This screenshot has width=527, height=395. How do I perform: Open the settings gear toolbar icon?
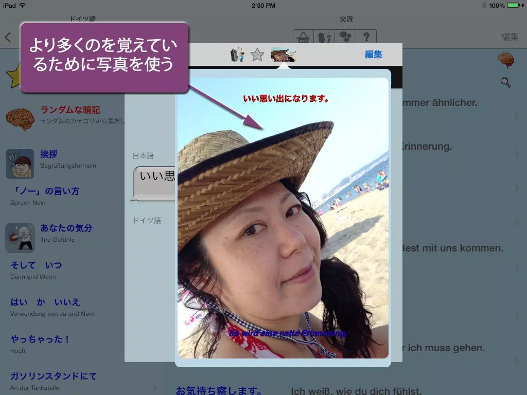coord(345,37)
